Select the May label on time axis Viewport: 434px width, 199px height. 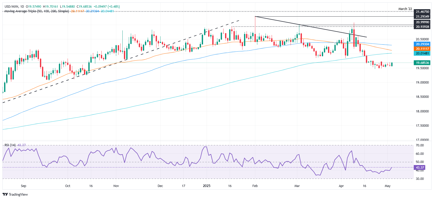coord(387,186)
